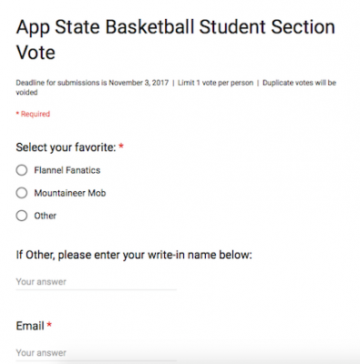
Task: Click red asterisk beside Select your favorite
Action: 121,147
